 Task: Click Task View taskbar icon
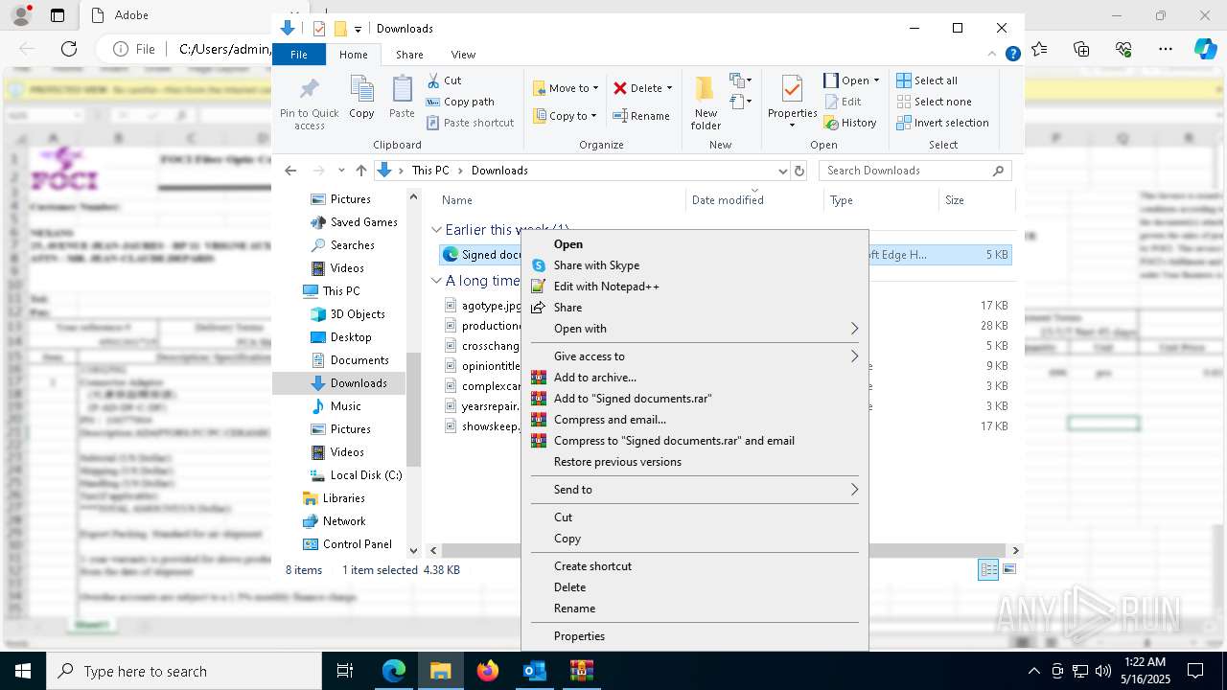(x=345, y=671)
